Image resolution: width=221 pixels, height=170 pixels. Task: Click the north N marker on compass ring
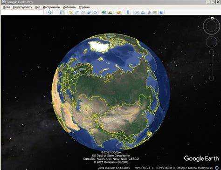click(x=212, y=18)
